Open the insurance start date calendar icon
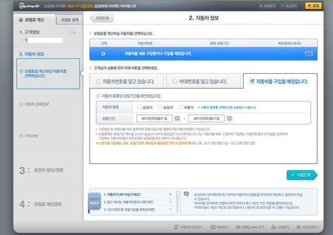The width and height of the screenshot is (333, 235). pyautogui.click(x=177, y=118)
